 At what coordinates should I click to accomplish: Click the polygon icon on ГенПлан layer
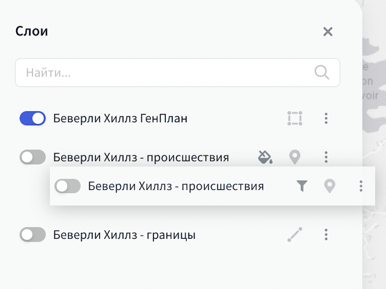295,118
